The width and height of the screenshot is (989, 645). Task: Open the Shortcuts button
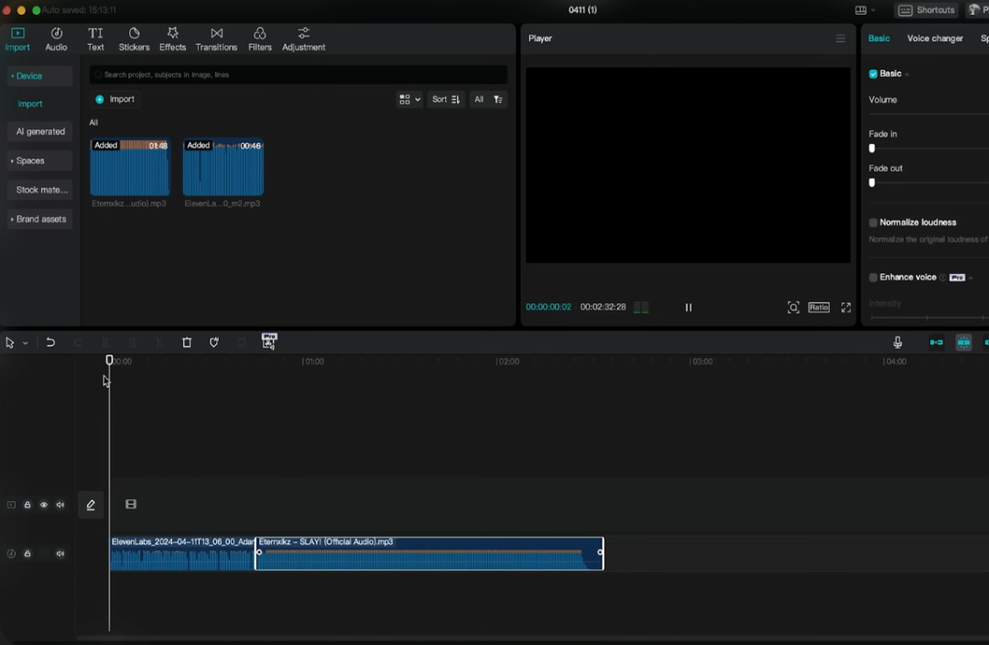pyautogui.click(x=926, y=10)
